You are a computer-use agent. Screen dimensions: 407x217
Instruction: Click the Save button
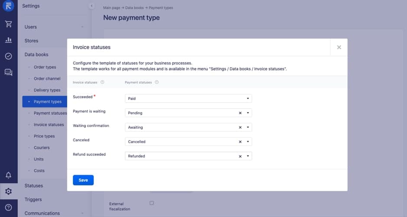[x=83, y=180]
